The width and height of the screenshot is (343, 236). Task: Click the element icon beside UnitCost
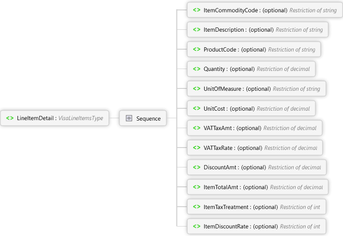point(196,108)
